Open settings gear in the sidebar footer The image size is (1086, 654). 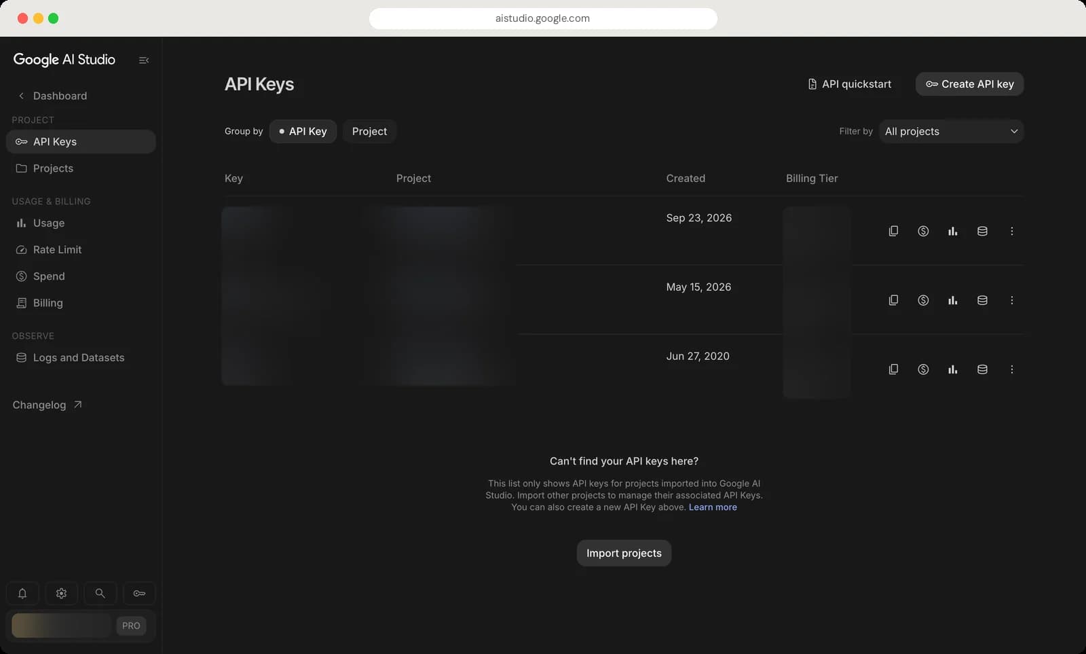click(61, 594)
